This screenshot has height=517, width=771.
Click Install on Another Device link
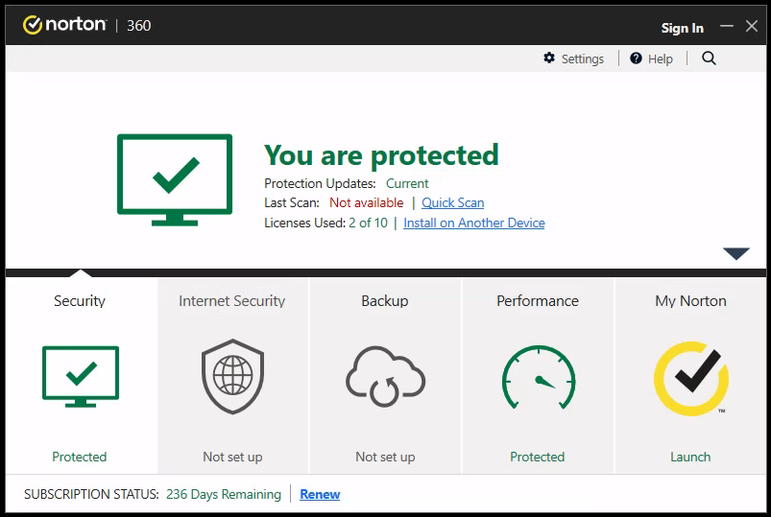[474, 223]
